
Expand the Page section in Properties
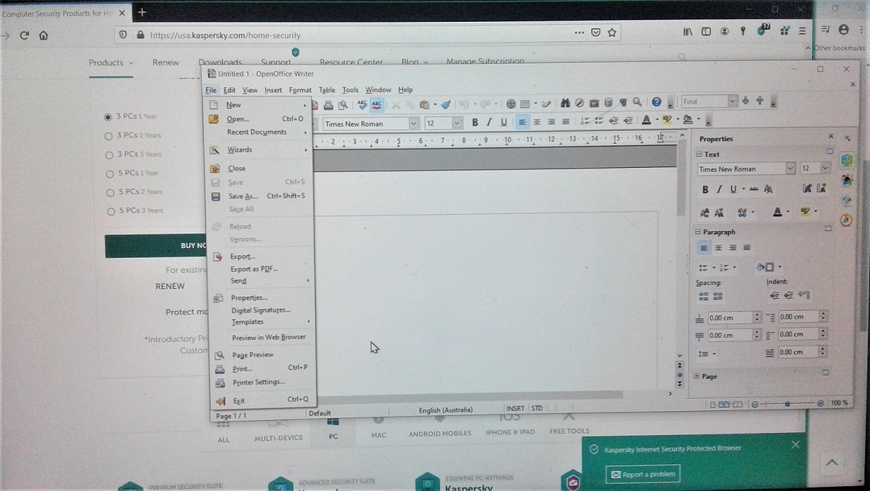pos(697,376)
